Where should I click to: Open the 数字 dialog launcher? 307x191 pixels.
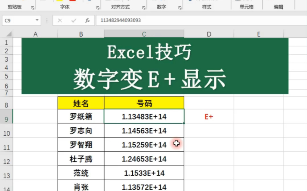pyautogui.click(x=180, y=8)
